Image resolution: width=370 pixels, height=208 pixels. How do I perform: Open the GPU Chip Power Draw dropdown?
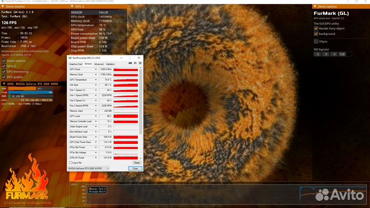point(96,142)
